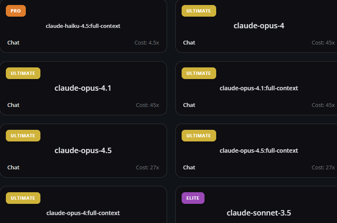The width and height of the screenshot is (337, 223).
Task: Click the orange PRO badge
Action: (16, 11)
